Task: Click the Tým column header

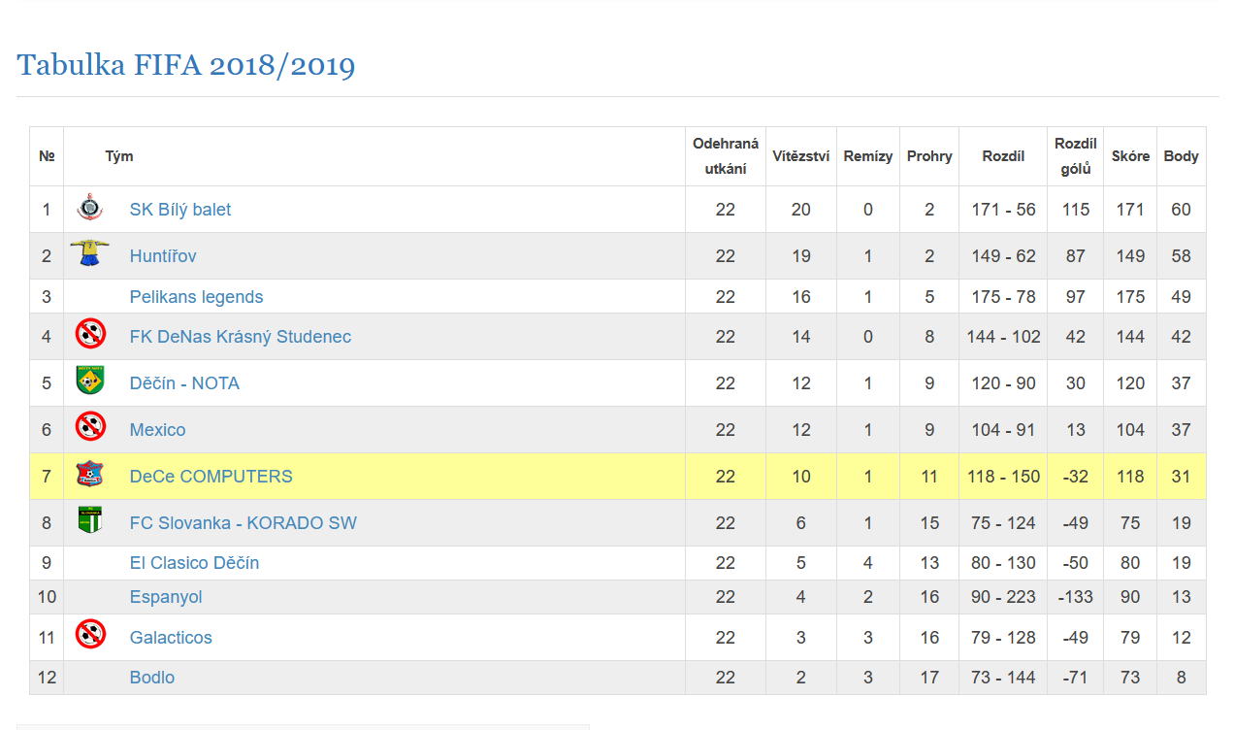Action: click(x=119, y=156)
